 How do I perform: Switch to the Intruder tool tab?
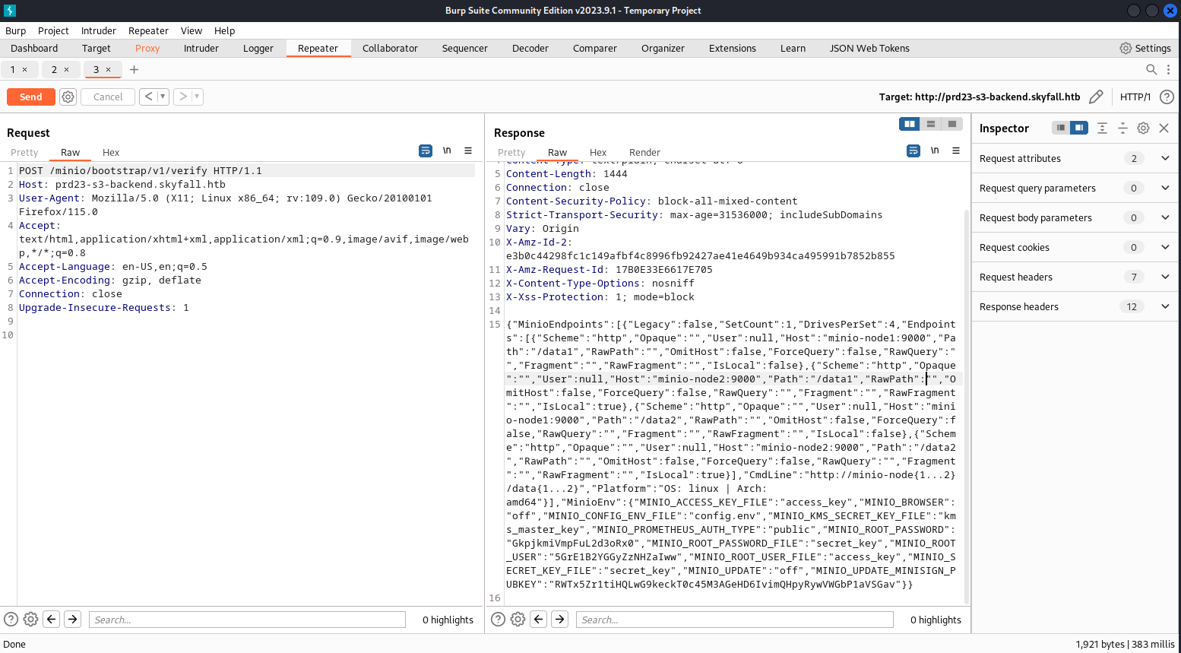point(201,48)
